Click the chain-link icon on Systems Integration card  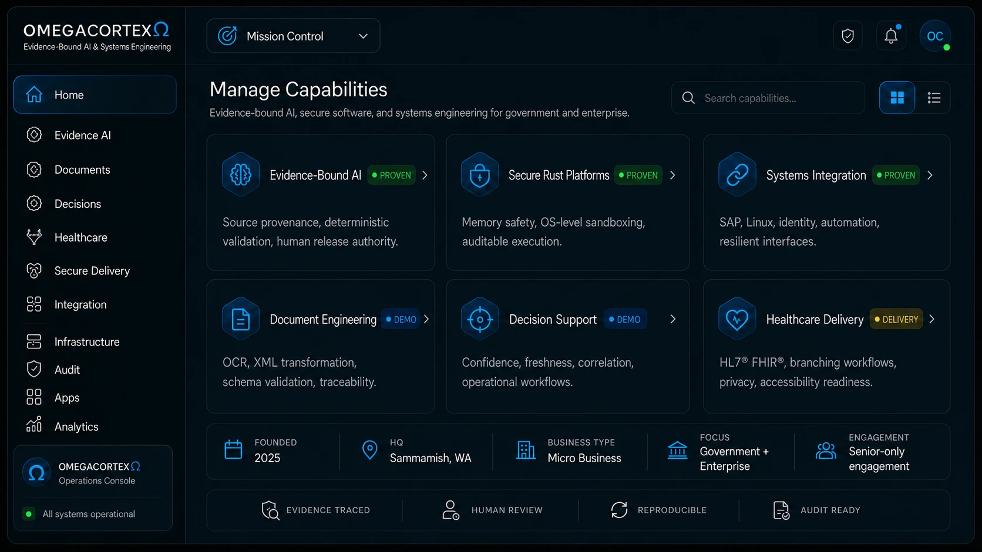(737, 175)
